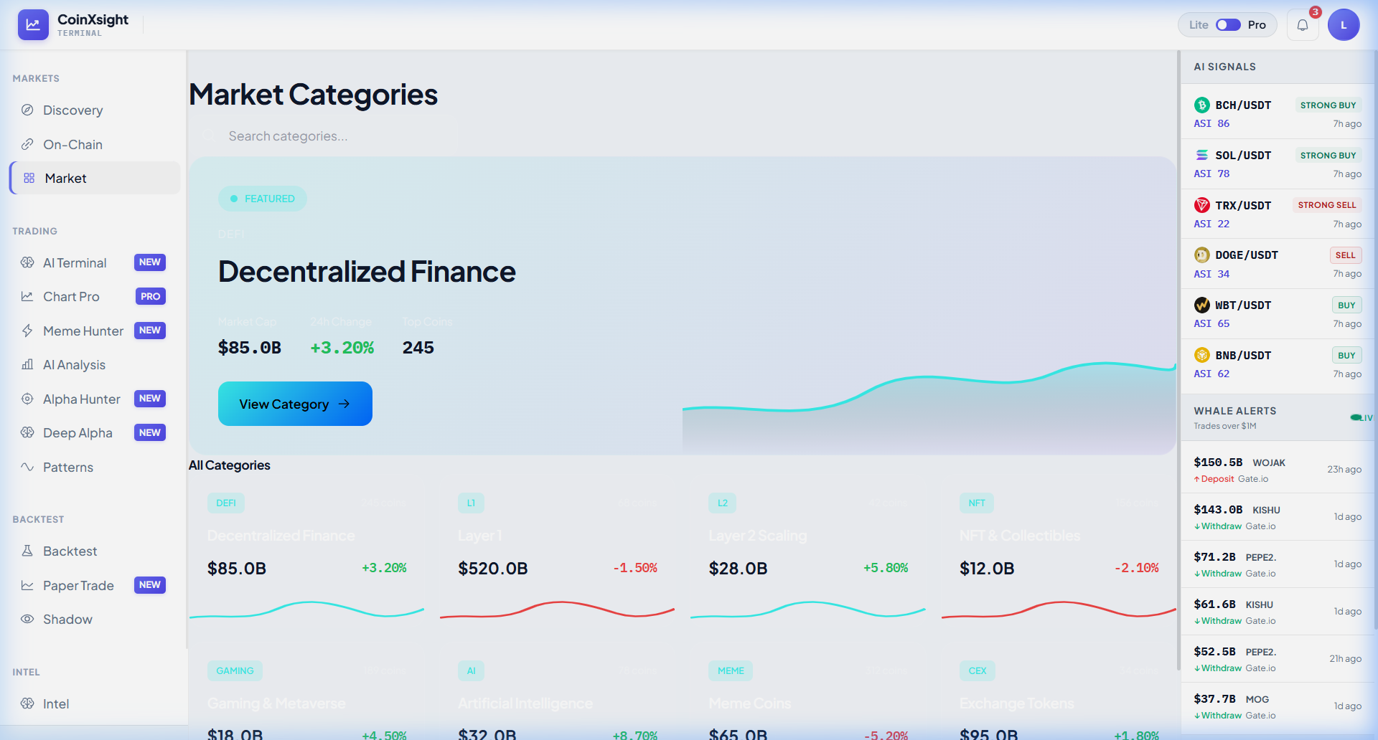The image size is (1378, 740).
Task: Open Meme Hunter page
Action: [95, 331]
